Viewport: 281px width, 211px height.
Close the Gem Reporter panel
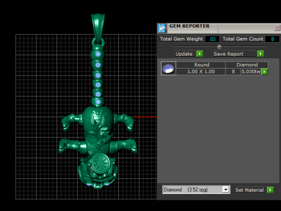(x=277, y=28)
